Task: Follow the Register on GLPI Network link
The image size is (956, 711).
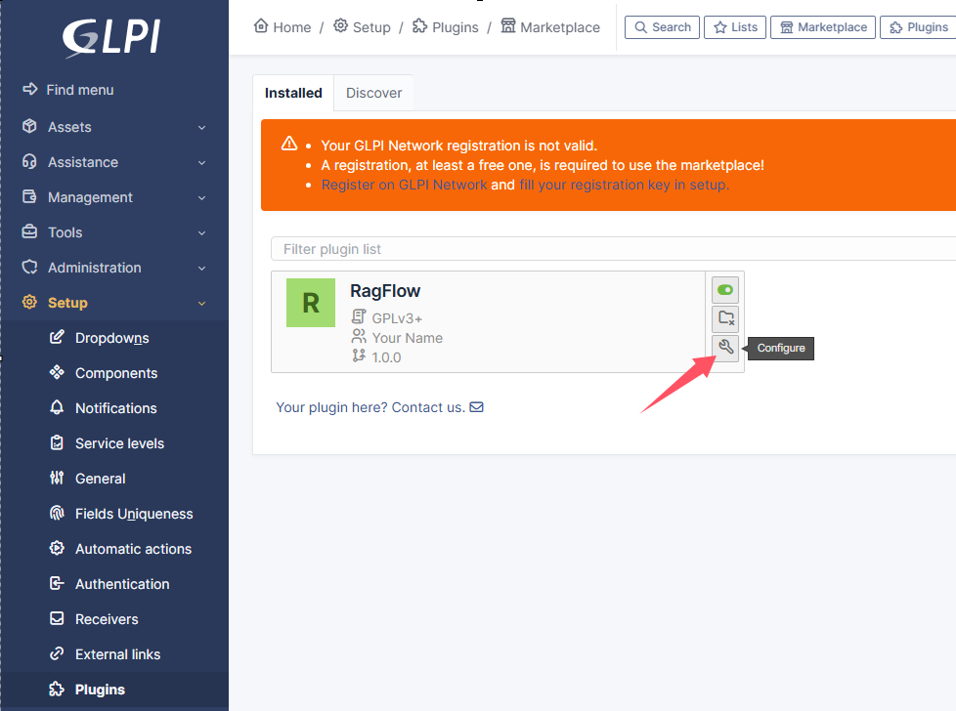Action: (x=405, y=186)
